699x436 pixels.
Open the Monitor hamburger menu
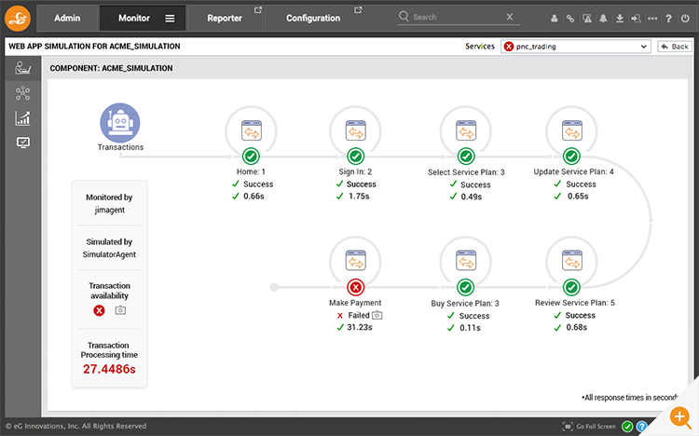point(170,19)
